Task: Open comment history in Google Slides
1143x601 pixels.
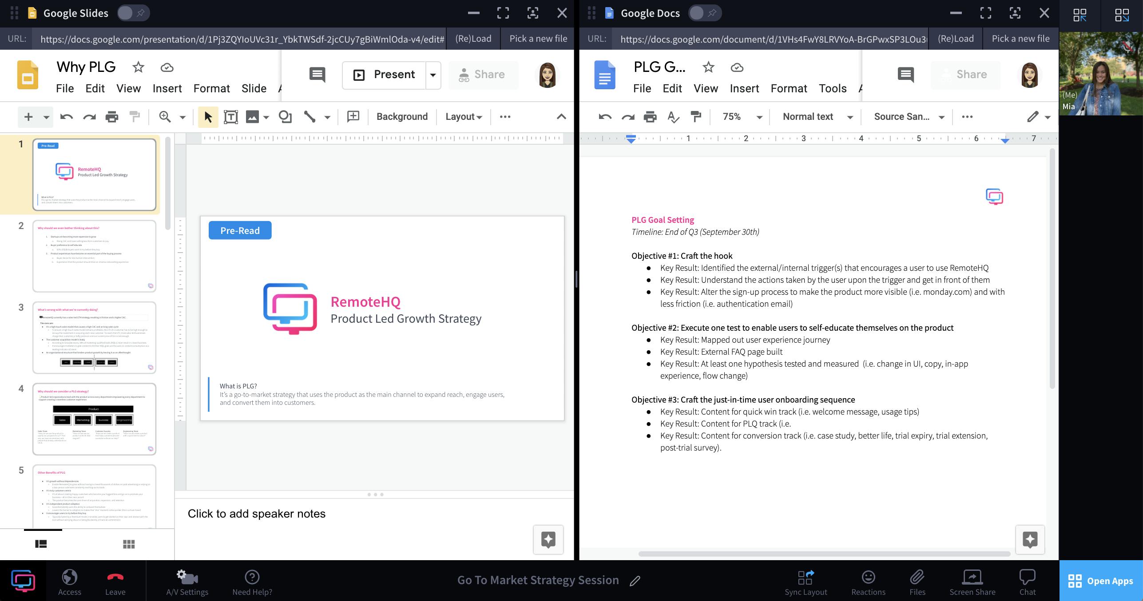Action: 317,75
